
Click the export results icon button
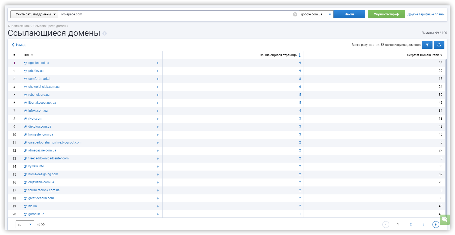click(x=439, y=45)
